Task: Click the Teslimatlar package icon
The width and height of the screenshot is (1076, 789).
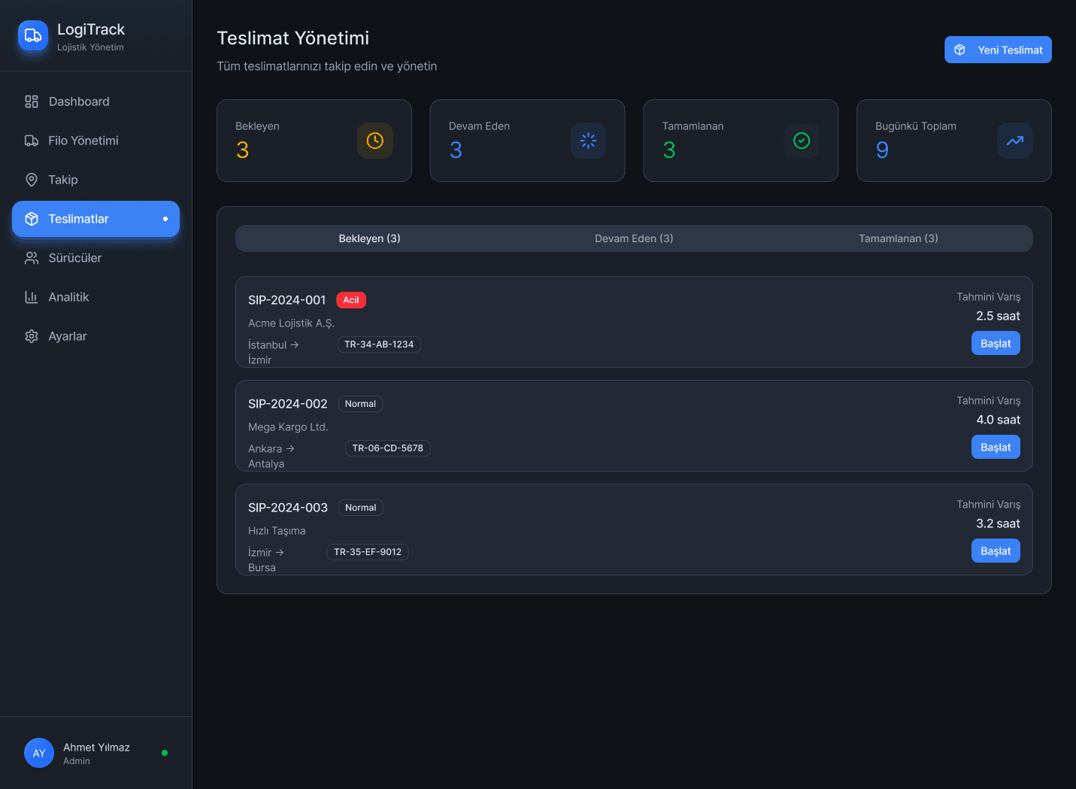Action: click(32, 219)
